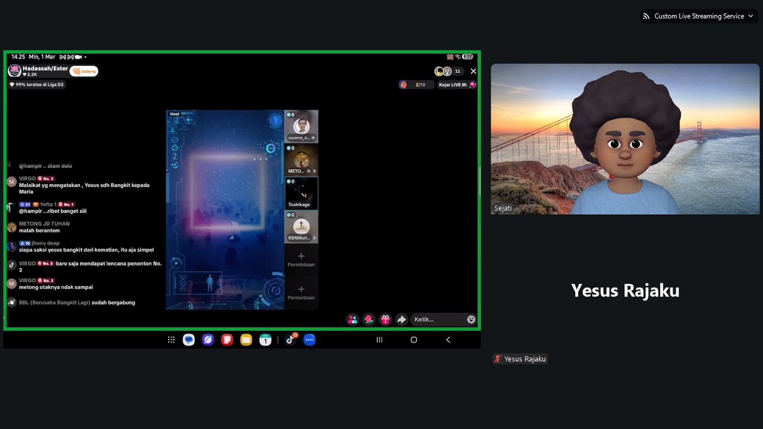
Task: Tap the Android recent apps button
Action: point(379,340)
